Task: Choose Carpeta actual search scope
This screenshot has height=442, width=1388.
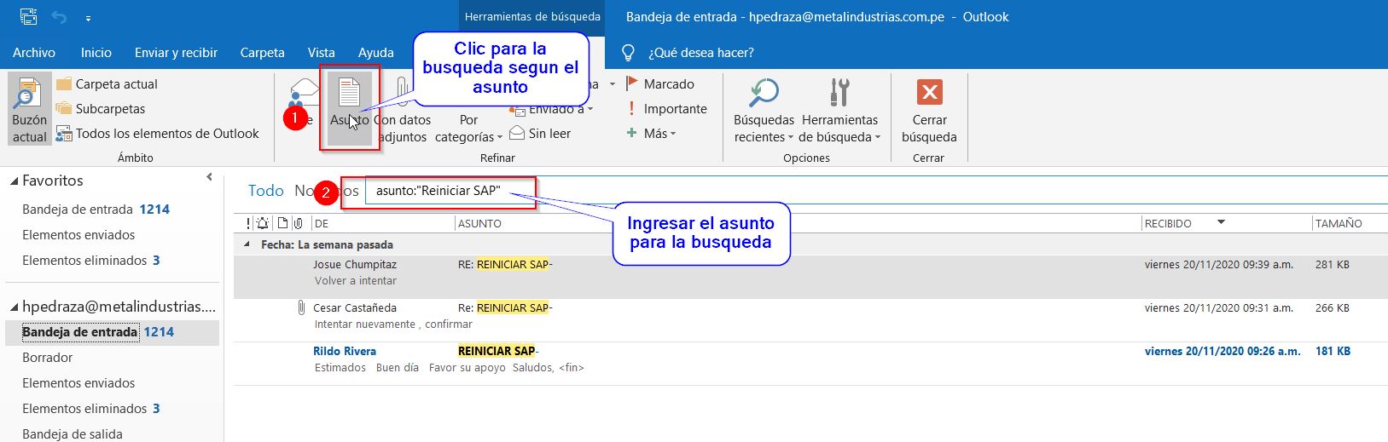Action: (x=107, y=84)
